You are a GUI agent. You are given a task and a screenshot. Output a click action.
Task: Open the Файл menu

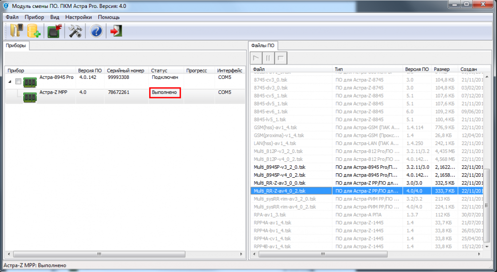pyautogui.click(x=12, y=17)
